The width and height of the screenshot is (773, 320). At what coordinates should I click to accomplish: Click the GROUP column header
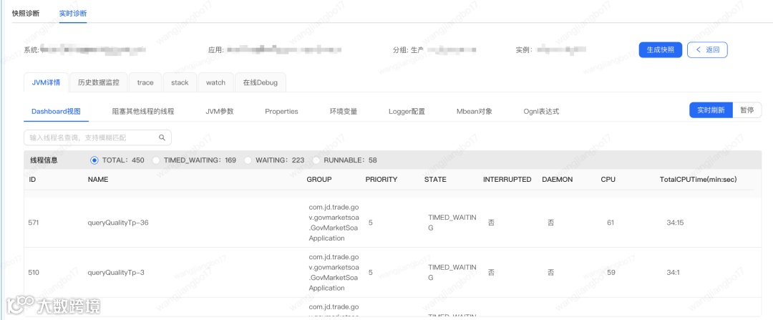tap(319, 180)
